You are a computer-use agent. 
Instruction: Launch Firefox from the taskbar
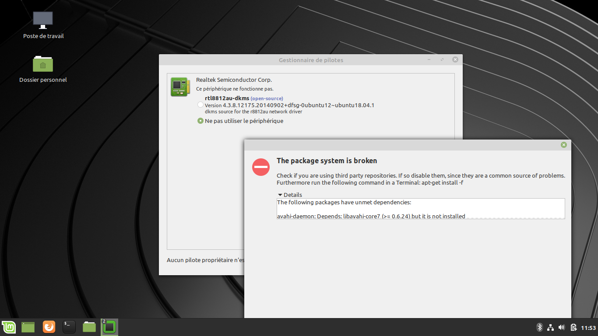click(49, 327)
